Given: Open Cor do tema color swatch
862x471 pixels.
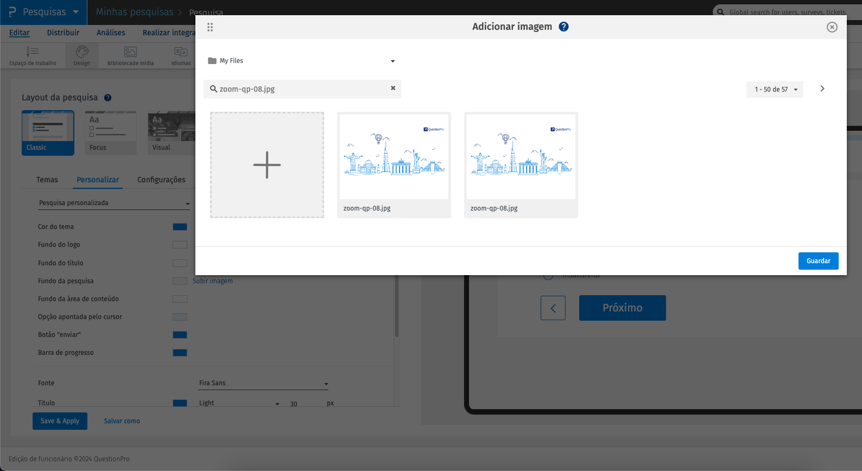Looking at the screenshot, I should click(180, 227).
